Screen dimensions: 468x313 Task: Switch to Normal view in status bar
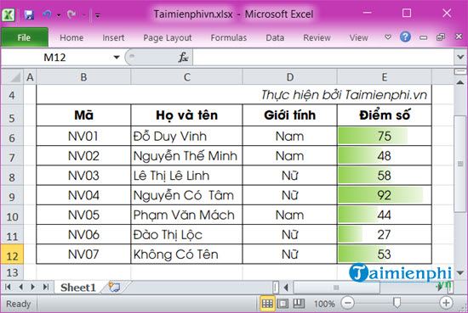267,304
